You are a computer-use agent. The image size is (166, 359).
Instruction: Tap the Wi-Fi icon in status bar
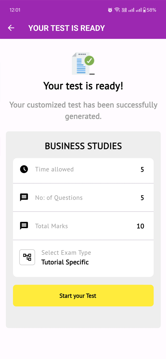pos(117,10)
